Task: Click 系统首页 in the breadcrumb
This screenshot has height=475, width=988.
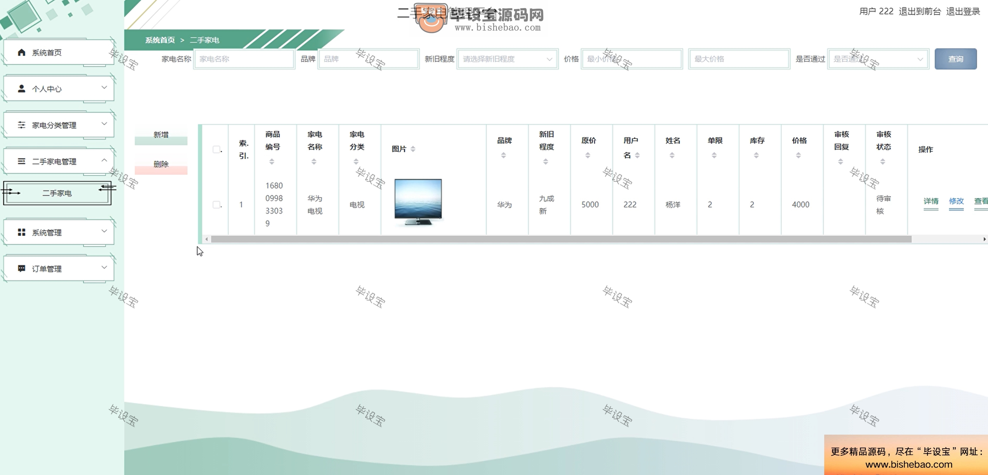Action: 160,40
